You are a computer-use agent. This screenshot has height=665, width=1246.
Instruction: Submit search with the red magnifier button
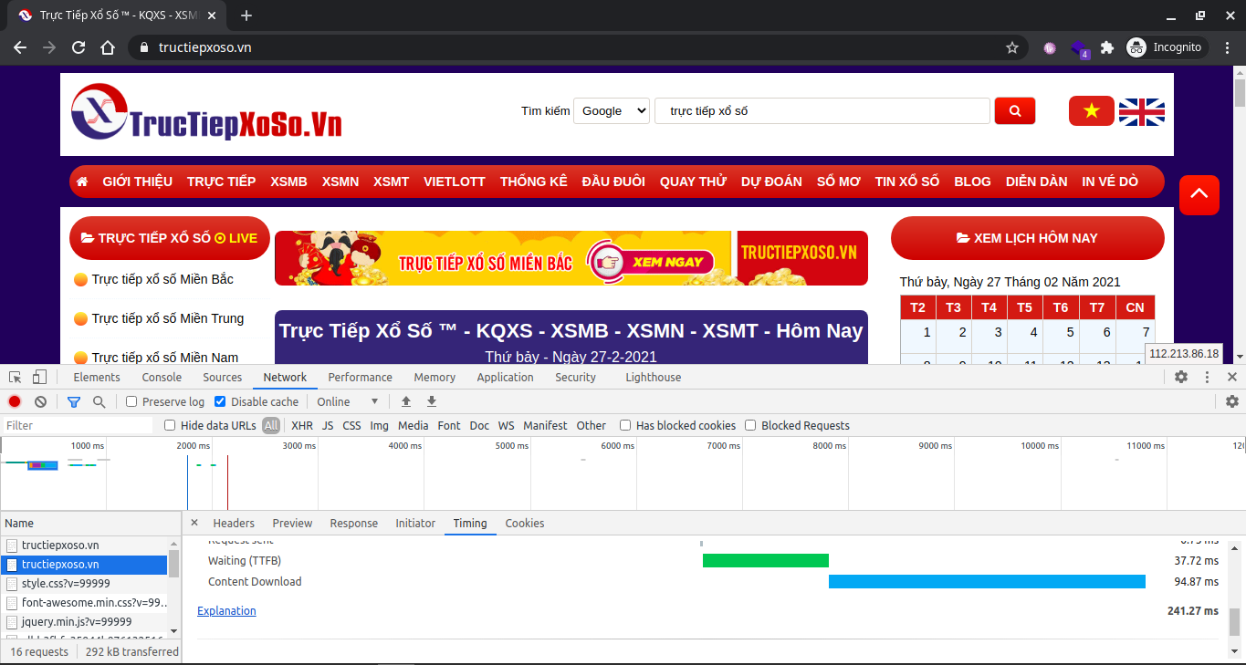pos(1015,110)
